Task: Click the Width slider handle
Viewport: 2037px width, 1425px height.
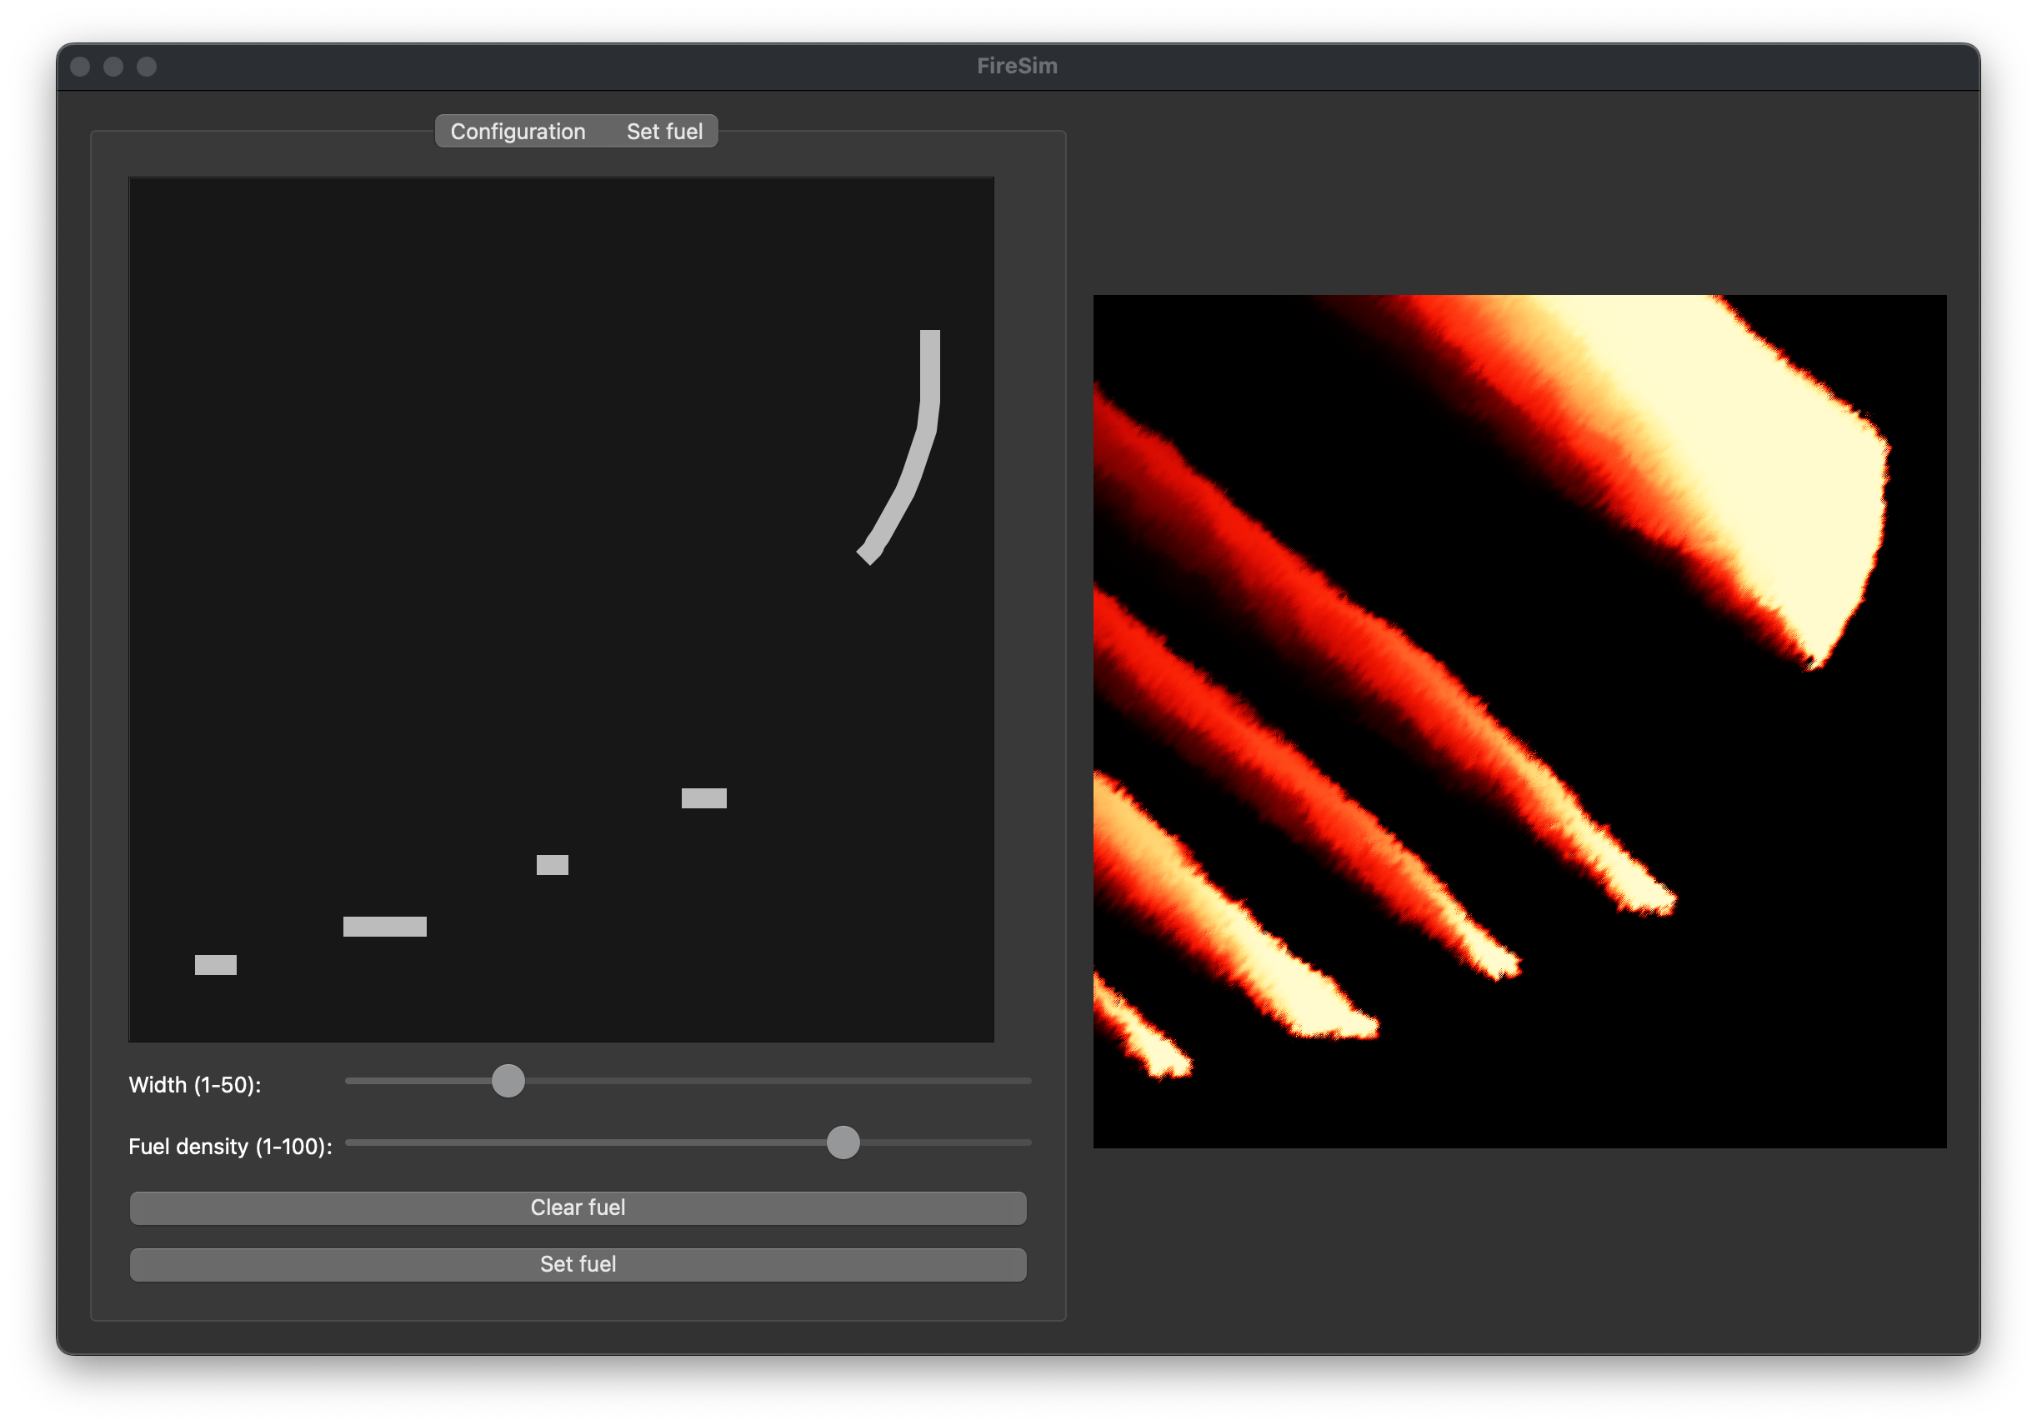Action: pyautogui.click(x=508, y=1081)
